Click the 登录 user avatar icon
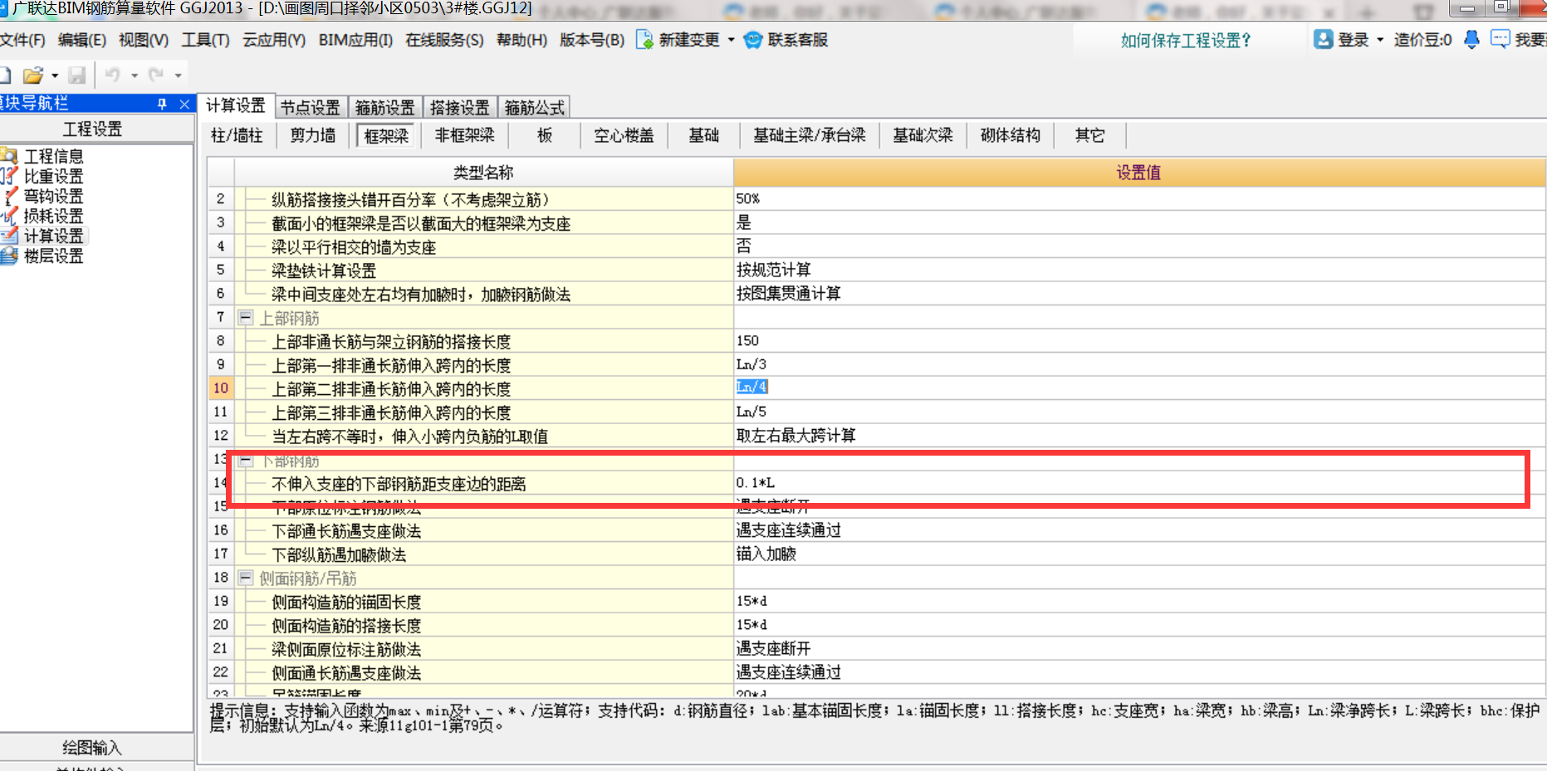The width and height of the screenshot is (1547, 771). [x=1324, y=39]
